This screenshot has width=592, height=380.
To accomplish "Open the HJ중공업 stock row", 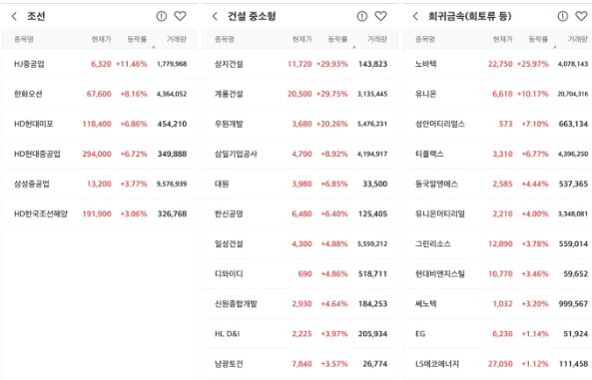I will (x=99, y=64).
